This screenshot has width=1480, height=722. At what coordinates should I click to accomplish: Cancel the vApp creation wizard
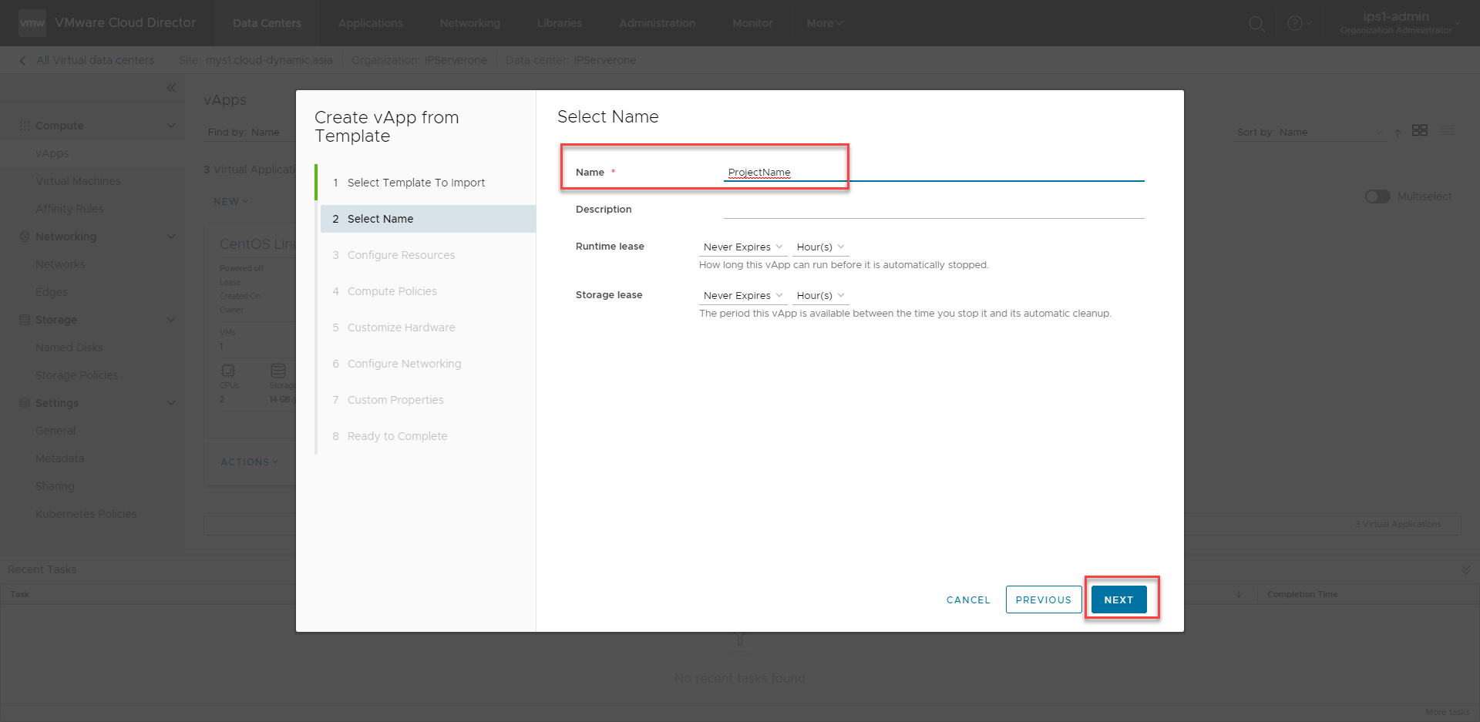pos(967,599)
